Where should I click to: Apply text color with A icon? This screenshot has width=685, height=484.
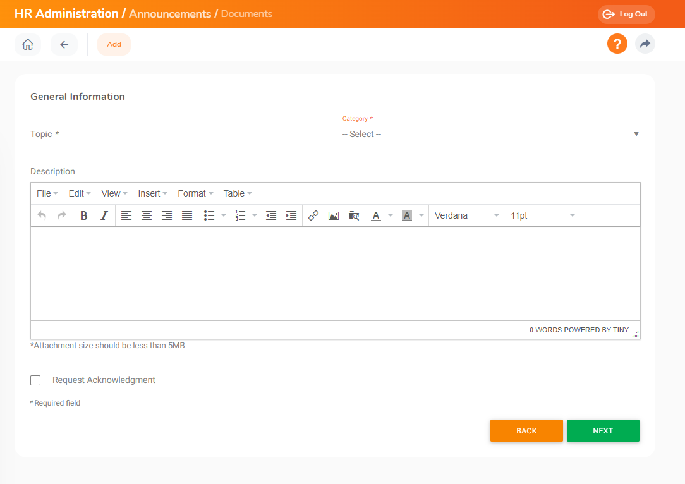pos(376,215)
